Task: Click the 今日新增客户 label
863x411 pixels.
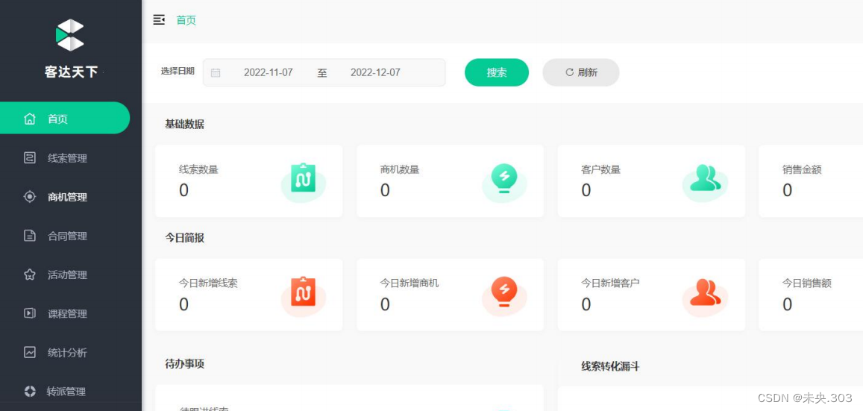Action: (610, 283)
